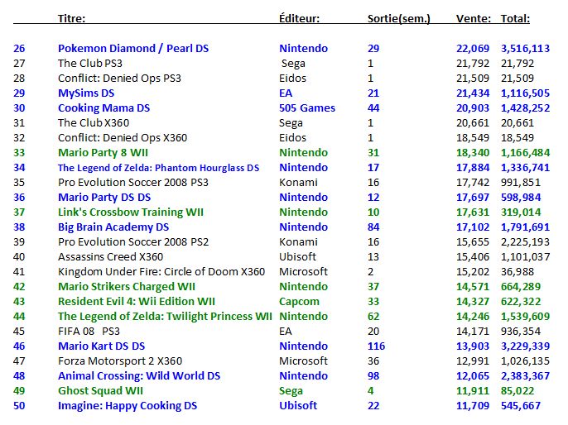The height and width of the screenshot is (425, 568).
Task: Click weeks value 62 for Twilight Princess
Action: [x=373, y=317]
